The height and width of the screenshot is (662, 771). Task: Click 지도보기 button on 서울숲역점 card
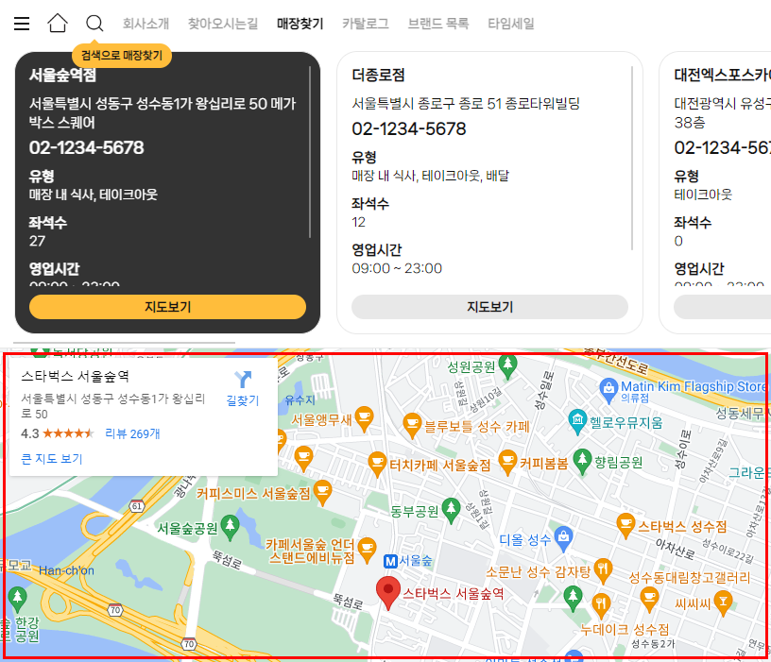click(x=167, y=307)
